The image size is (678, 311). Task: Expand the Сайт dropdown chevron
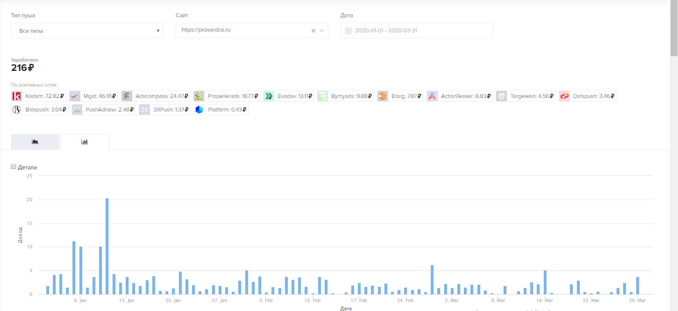point(322,31)
